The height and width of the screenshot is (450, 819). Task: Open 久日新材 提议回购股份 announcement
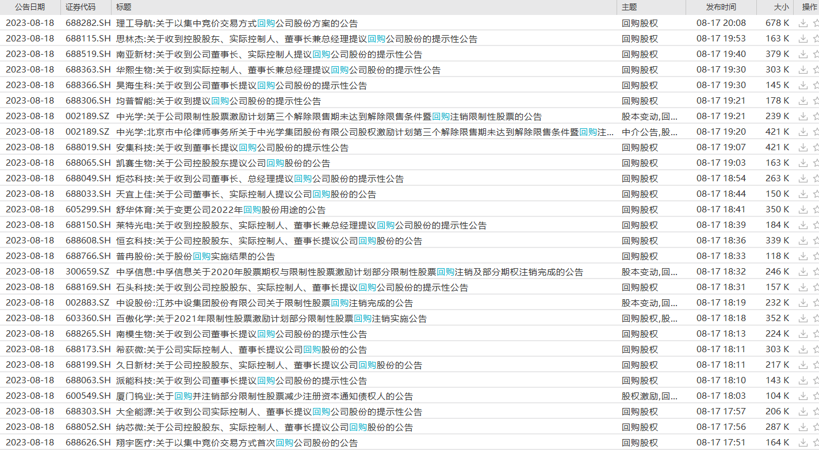(269, 365)
